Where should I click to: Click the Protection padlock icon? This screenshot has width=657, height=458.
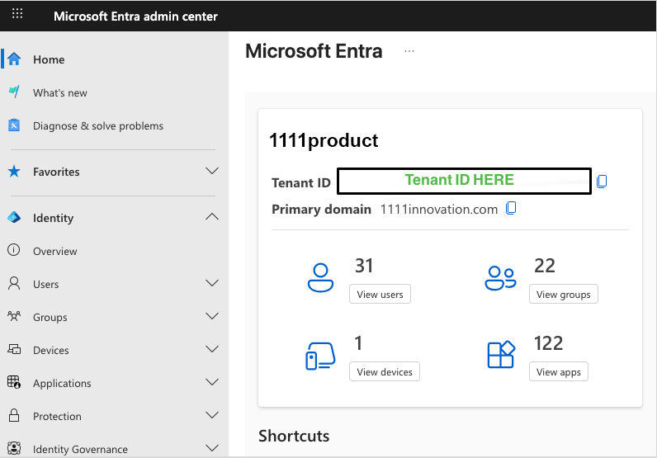(14, 415)
